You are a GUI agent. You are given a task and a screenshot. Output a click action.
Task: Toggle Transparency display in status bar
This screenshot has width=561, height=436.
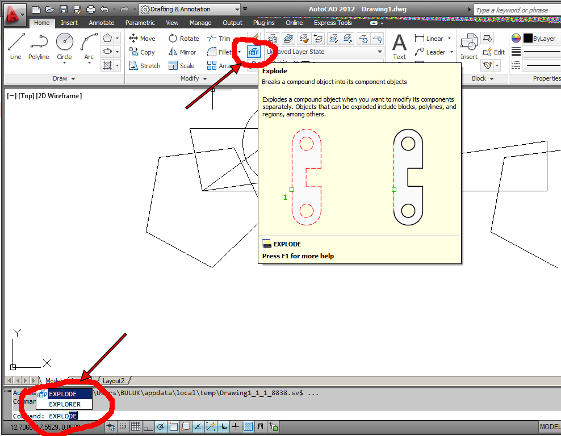pyautogui.click(x=248, y=426)
